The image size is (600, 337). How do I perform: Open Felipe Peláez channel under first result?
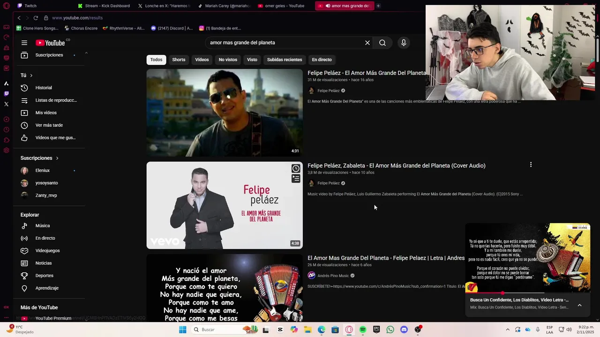328,91
